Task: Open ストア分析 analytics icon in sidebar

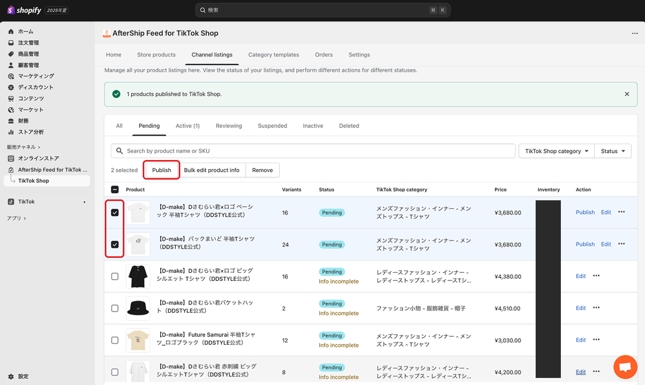Action: coord(11,132)
